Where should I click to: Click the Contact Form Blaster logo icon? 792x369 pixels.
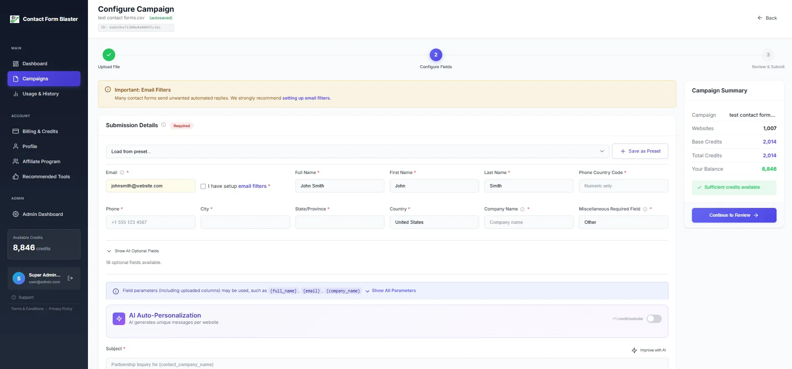click(15, 19)
